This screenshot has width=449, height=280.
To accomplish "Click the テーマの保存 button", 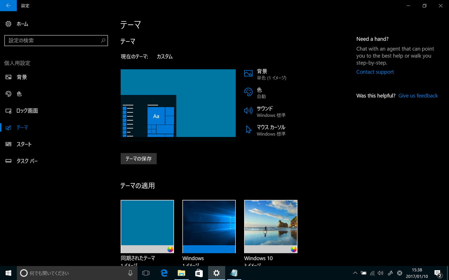I will point(139,159).
